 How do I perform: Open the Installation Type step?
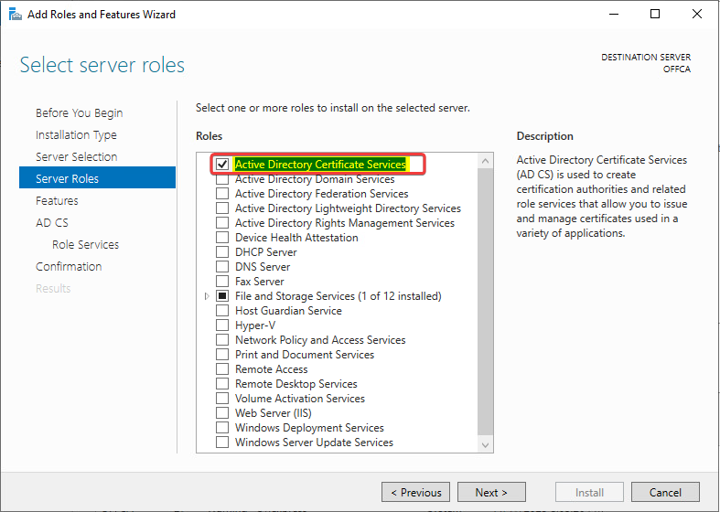coord(76,135)
